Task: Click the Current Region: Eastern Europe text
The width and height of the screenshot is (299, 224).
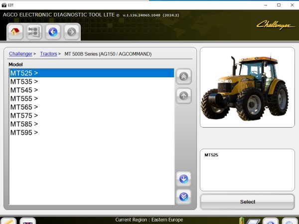Action: pyautogui.click(x=149, y=220)
